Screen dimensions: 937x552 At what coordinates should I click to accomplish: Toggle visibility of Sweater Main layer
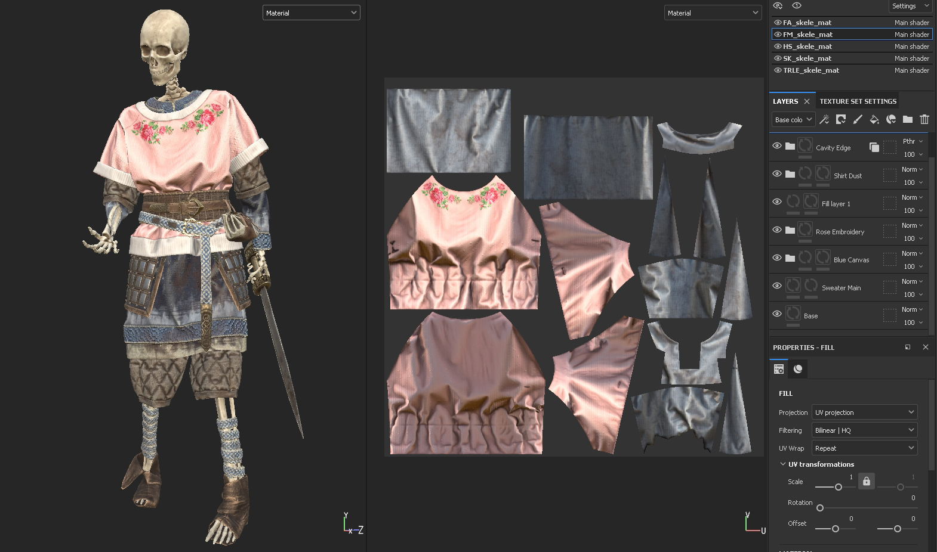click(777, 286)
